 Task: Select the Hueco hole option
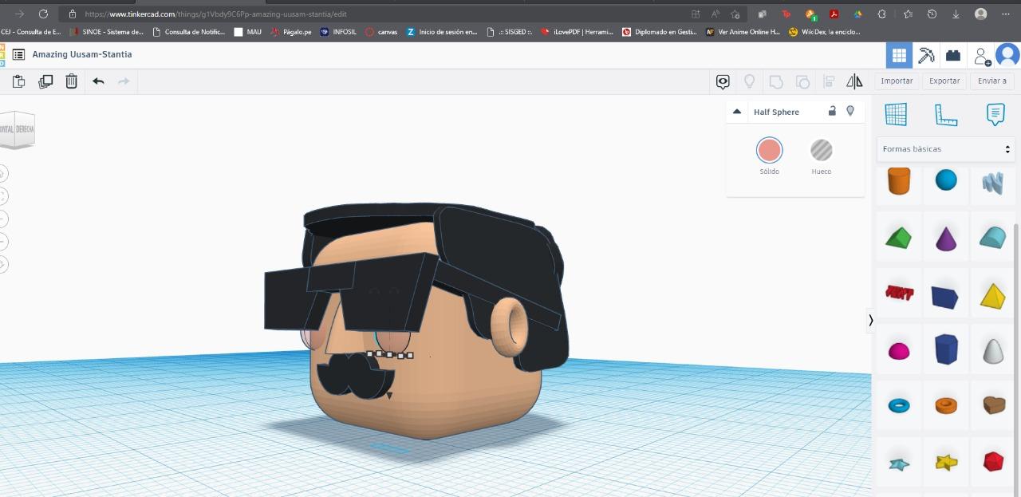click(x=821, y=150)
